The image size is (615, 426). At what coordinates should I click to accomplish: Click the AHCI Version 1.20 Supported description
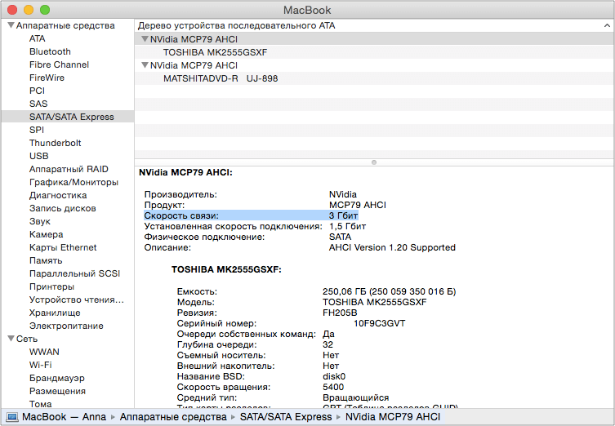click(x=392, y=247)
